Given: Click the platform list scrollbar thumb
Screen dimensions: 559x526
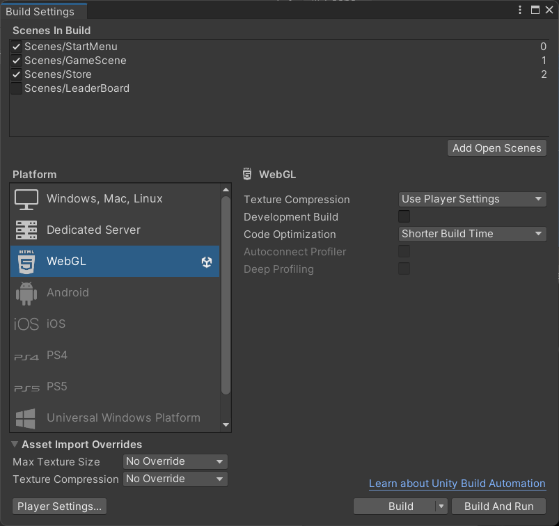Looking at the screenshot, I should pyautogui.click(x=226, y=296).
